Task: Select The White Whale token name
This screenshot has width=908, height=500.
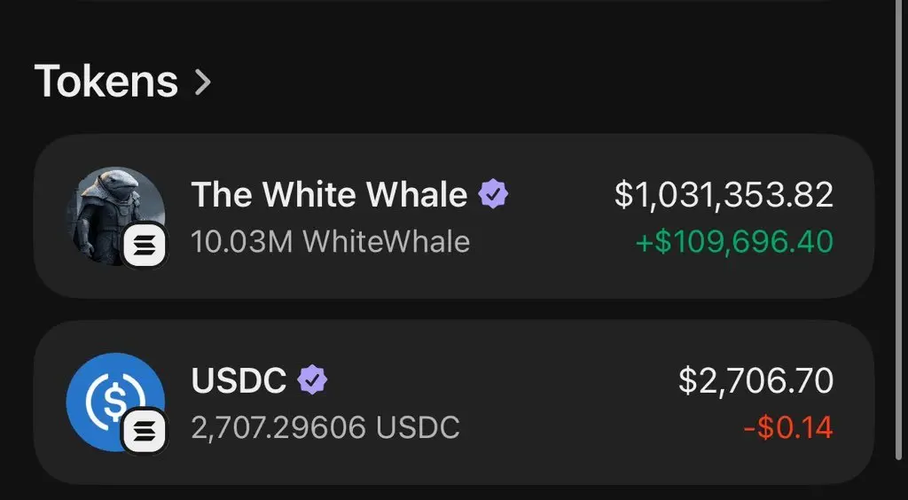Action: click(x=329, y=195)
